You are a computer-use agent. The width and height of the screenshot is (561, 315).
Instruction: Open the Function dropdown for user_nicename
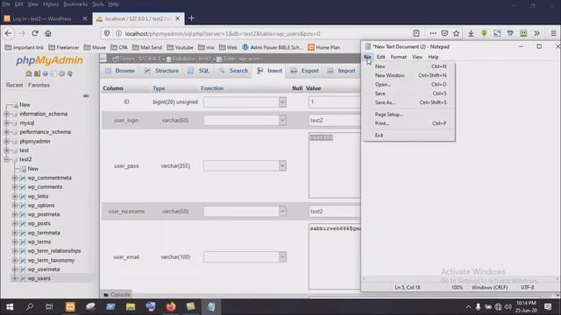(245, 211)
